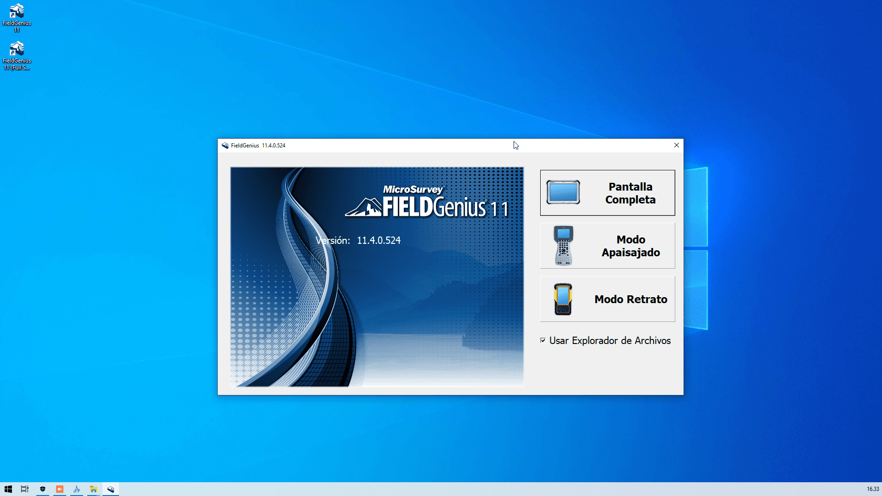Open Windows Security shield in taskbar
The height and width of the screenshot is (496, 882).
click(x=43, y=489)
